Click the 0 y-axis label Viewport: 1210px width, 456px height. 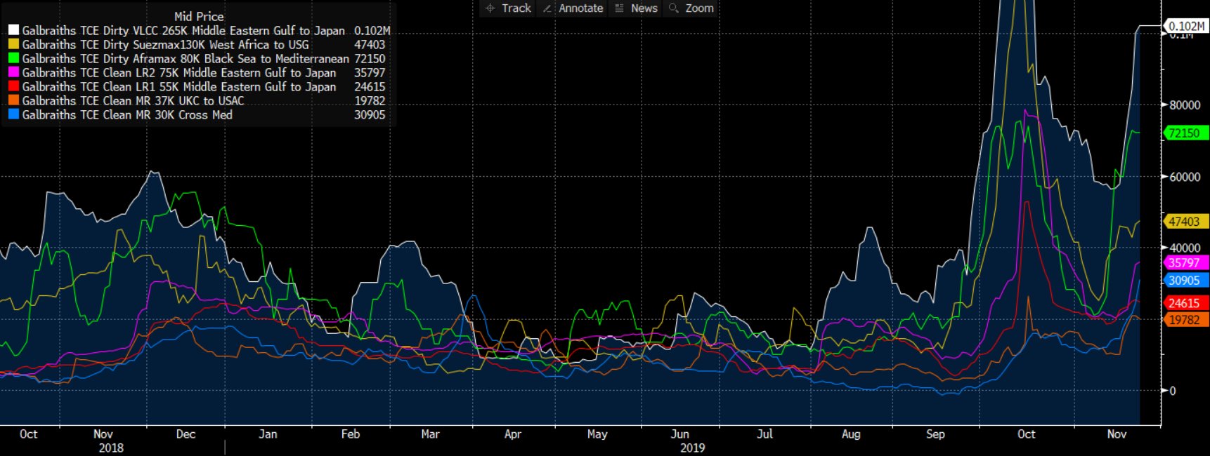tap(1172, 391)
